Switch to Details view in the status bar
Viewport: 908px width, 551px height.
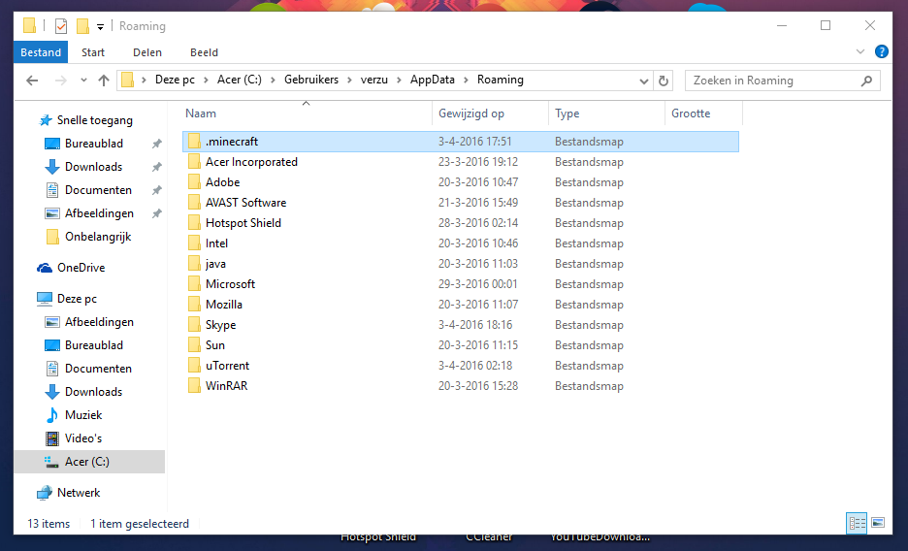coord(857,523)
